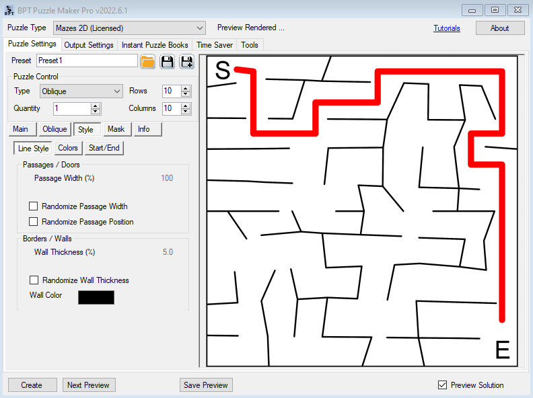
Task: Click the Rows value field
Action: pyautogui.click(x=172, y=91)
